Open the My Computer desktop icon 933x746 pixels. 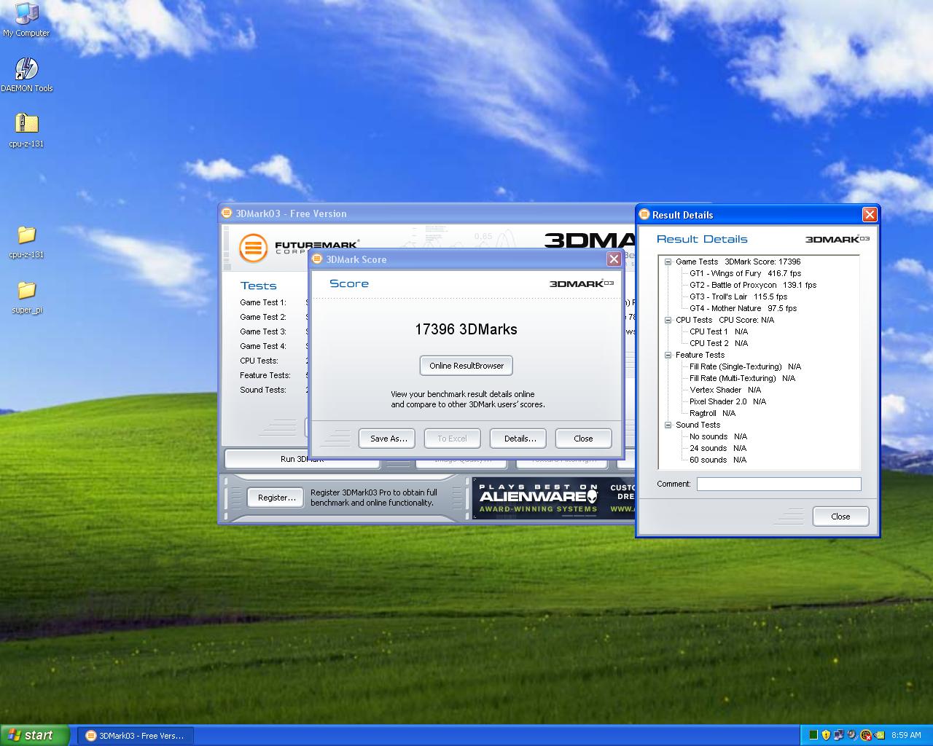(26, 15)
